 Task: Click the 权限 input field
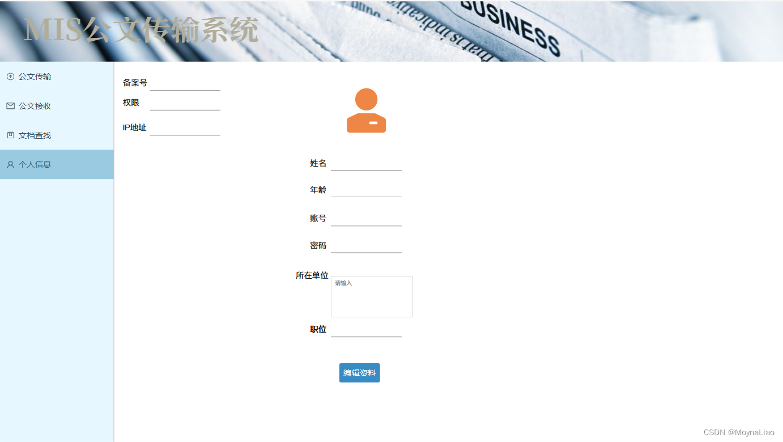[185, 104]
